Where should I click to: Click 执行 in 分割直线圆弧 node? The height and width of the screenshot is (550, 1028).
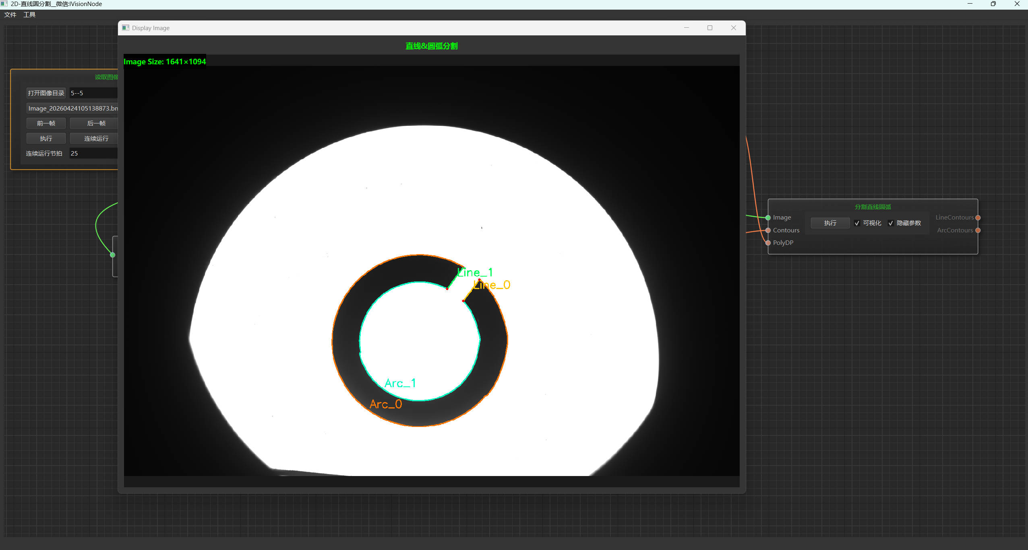click(x=830, y=223)
